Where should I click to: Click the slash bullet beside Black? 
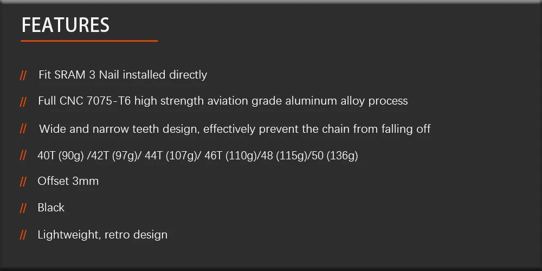pyautogui.click(x=23, y=208)
